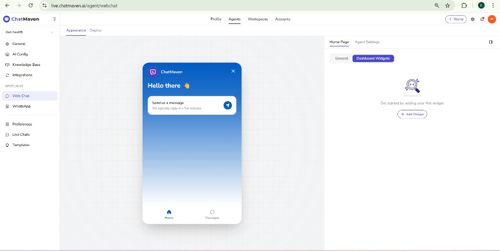Switch to the Agents top tab

point(234,19)
